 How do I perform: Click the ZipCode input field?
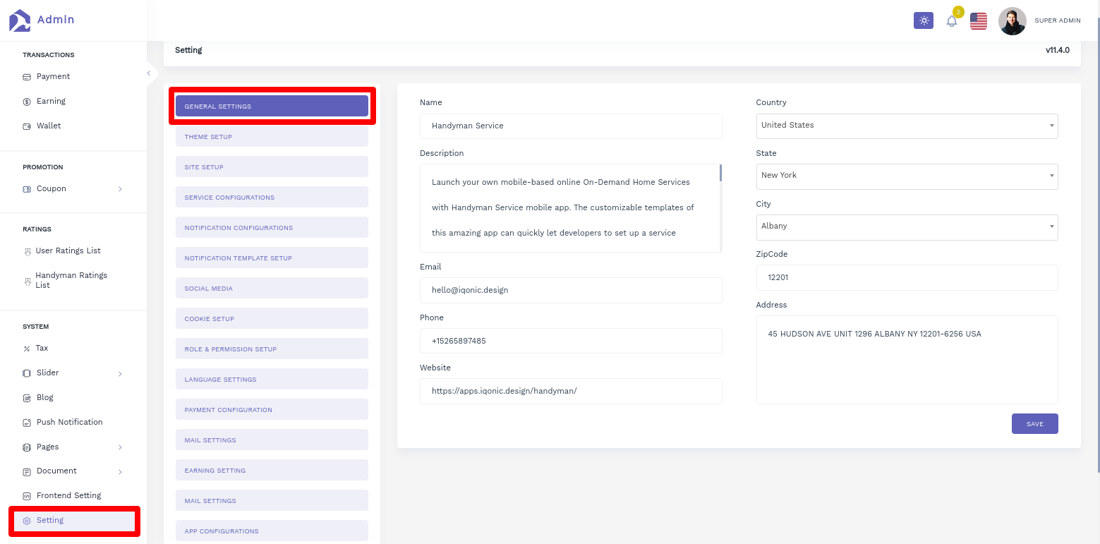pos(907,277)
